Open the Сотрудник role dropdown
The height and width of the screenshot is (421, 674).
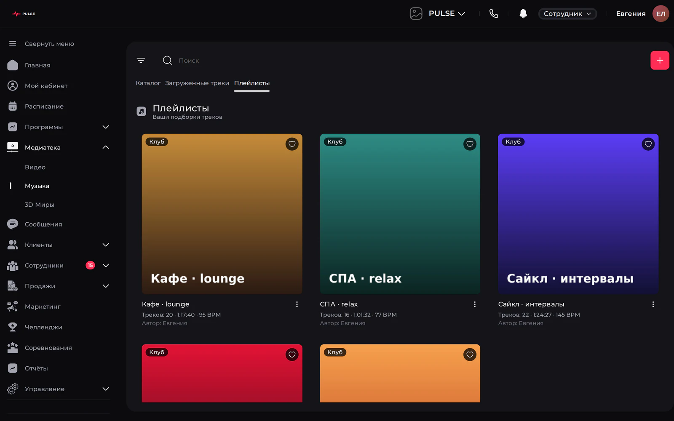[x=567, y=13]
